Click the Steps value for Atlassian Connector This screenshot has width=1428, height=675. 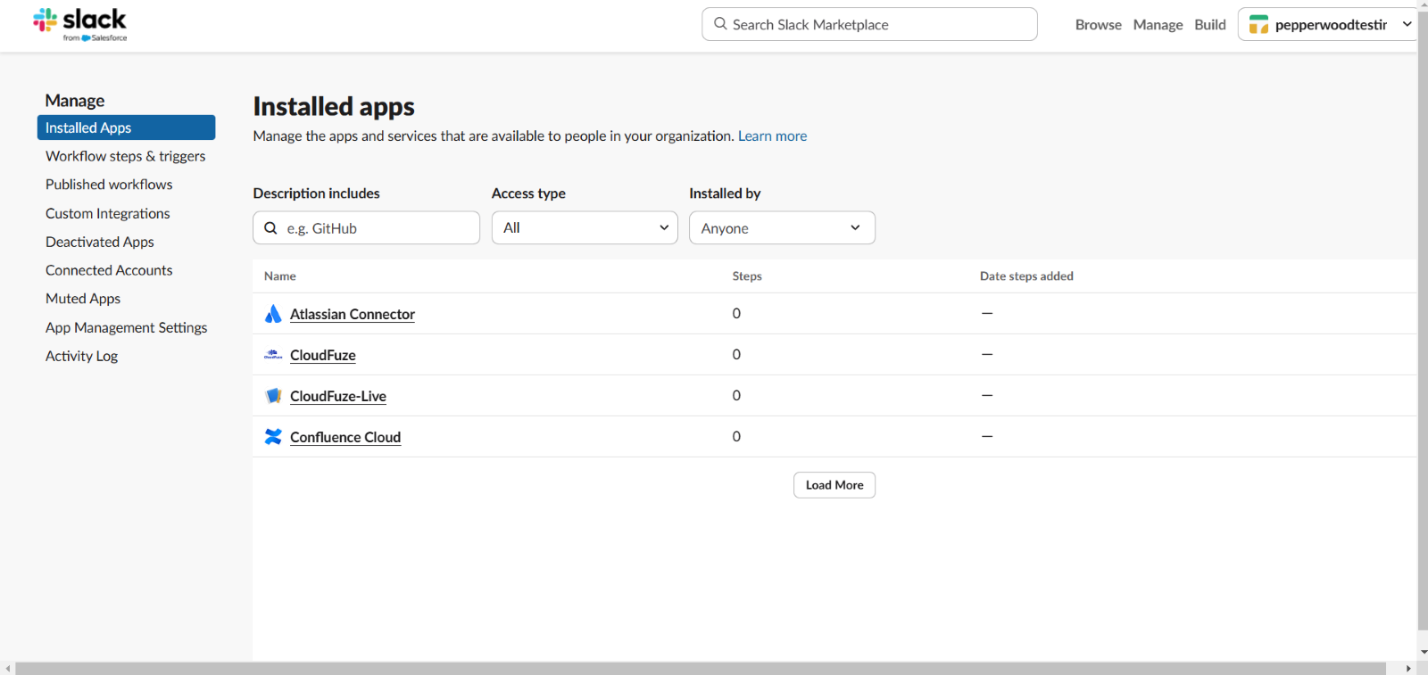(x=736, y=313)
